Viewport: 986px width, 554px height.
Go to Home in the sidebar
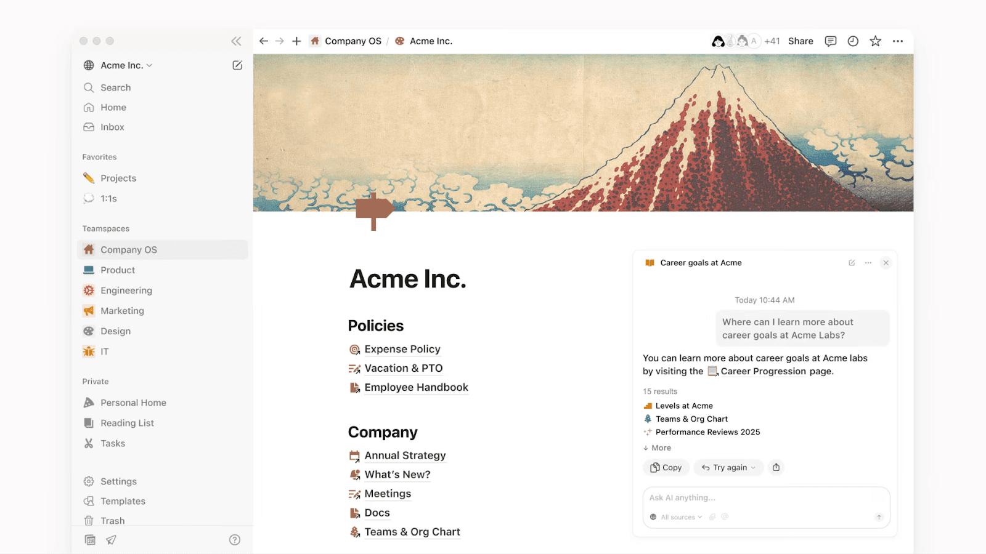(x=162, y=107)
